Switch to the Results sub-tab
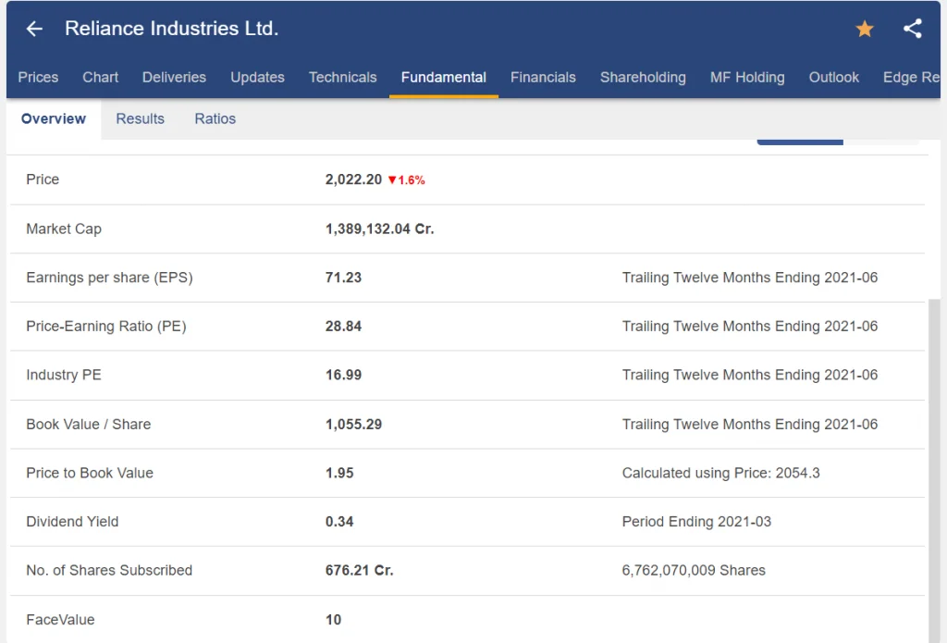 point(141,119)
